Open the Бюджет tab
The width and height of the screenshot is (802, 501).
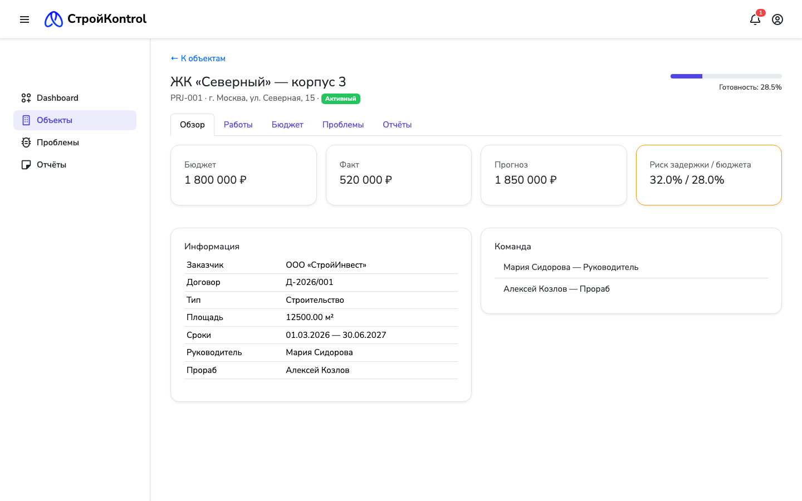287,125
